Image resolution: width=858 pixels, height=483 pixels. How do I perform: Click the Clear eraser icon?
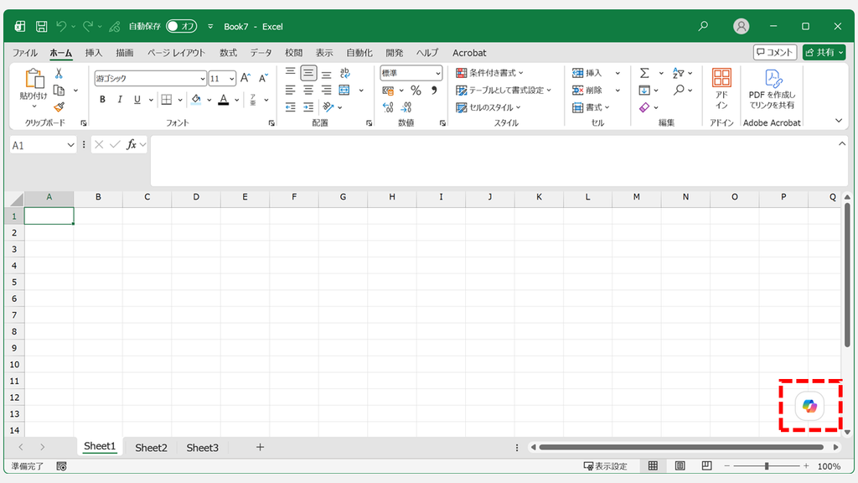click(644, 107)
